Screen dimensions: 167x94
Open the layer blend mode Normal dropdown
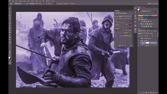143,33
